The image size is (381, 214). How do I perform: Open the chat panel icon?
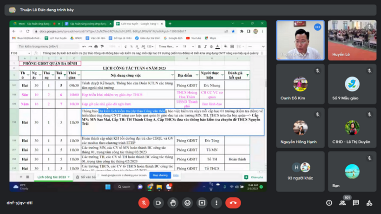(x=356, y=203)
